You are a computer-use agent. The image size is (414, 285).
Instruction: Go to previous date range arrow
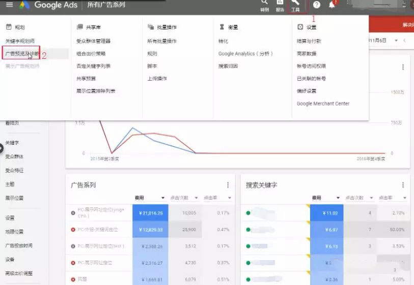[x=404, y=40]
